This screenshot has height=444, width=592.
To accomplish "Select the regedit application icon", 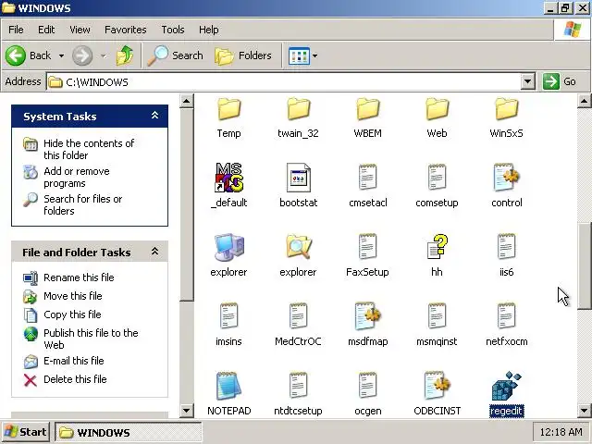I will [506, 386].
